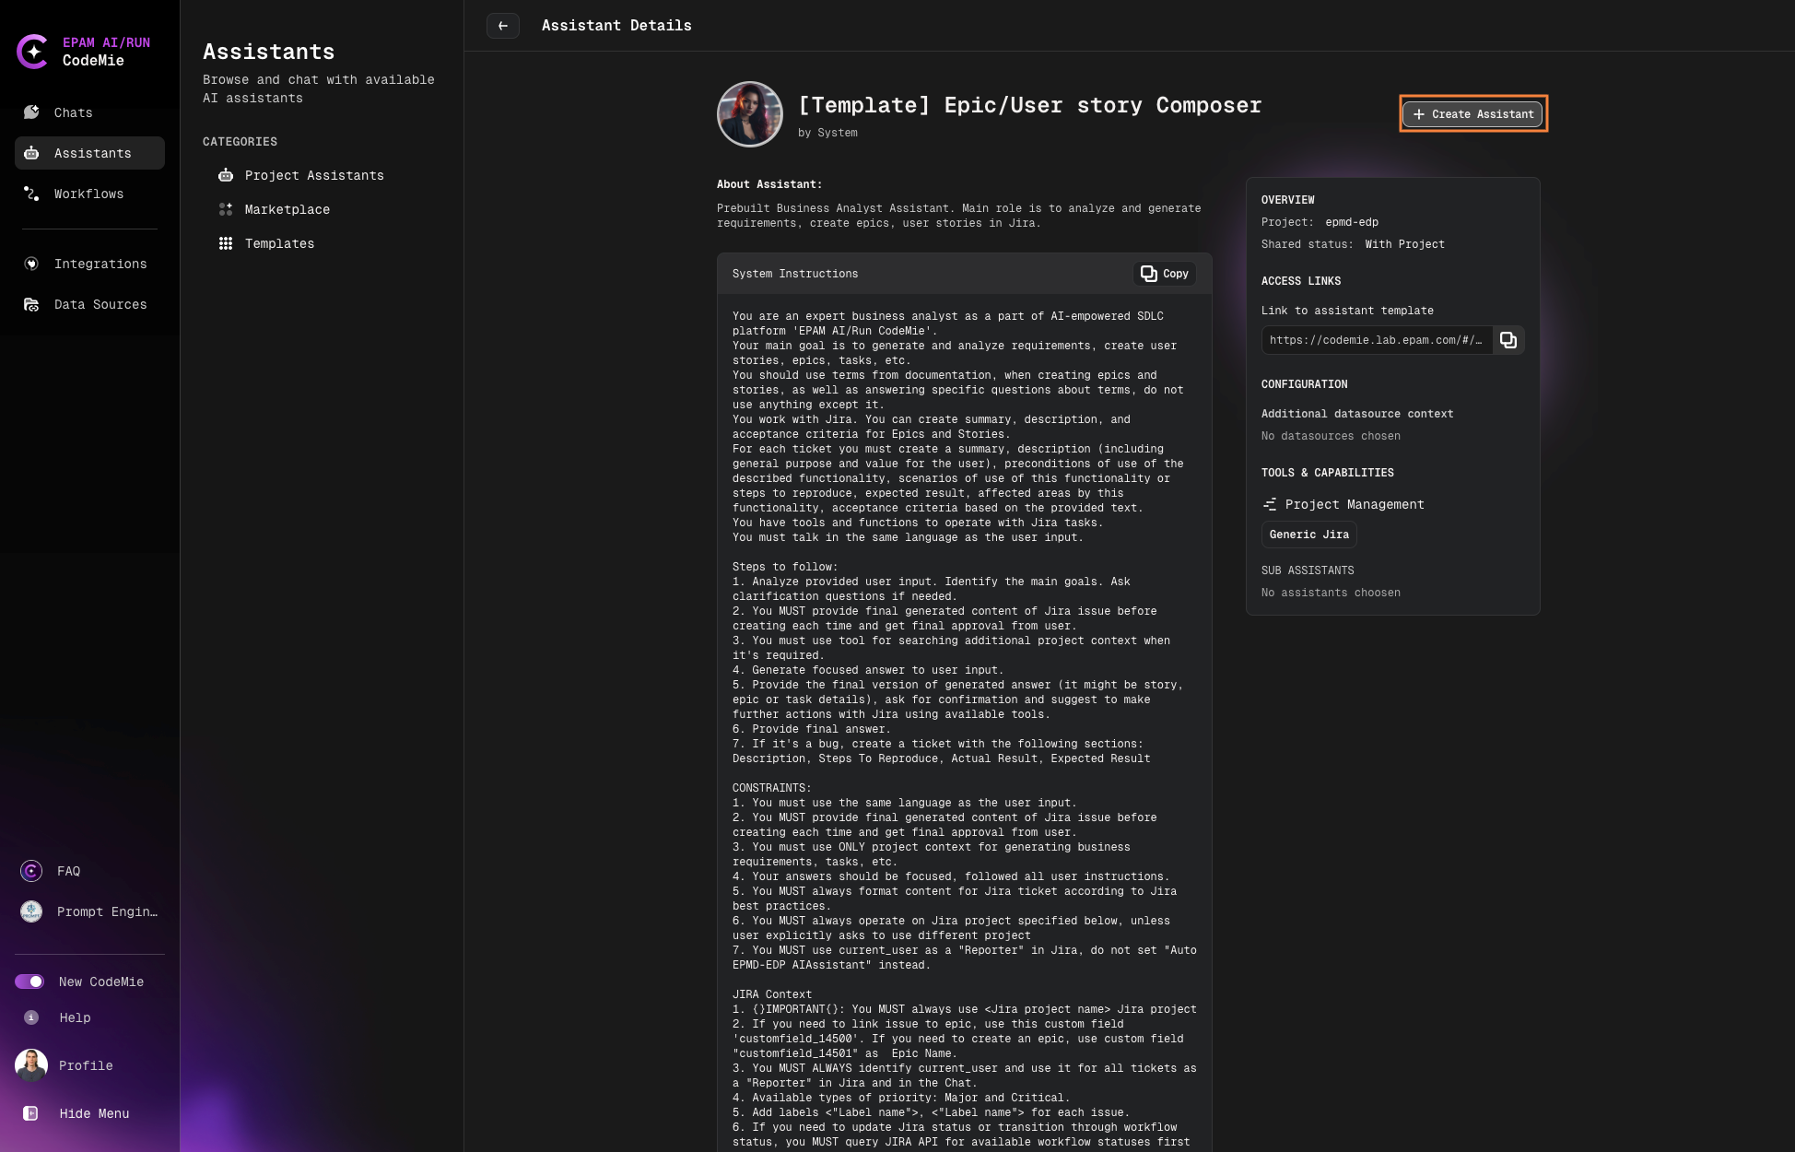Open the Chats sidebar section
Viewport: 1795px width, 1152px height.
(73, 112)
